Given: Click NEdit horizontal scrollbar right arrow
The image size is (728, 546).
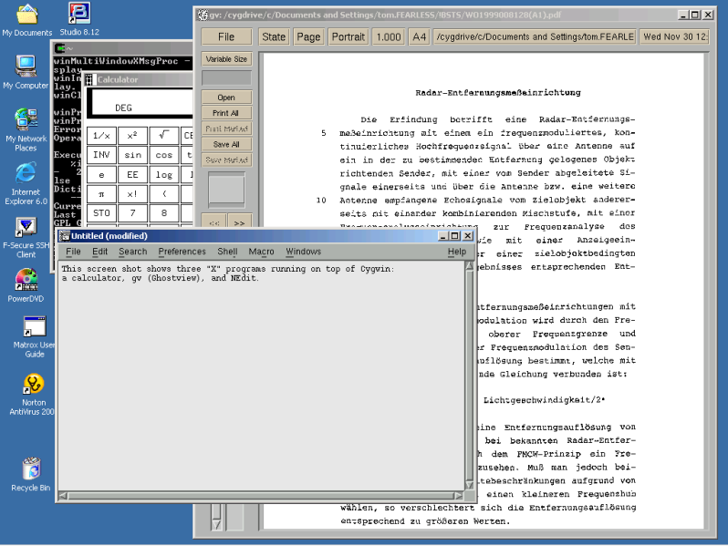Looking at the screenshot, I should tap(459, 496).
